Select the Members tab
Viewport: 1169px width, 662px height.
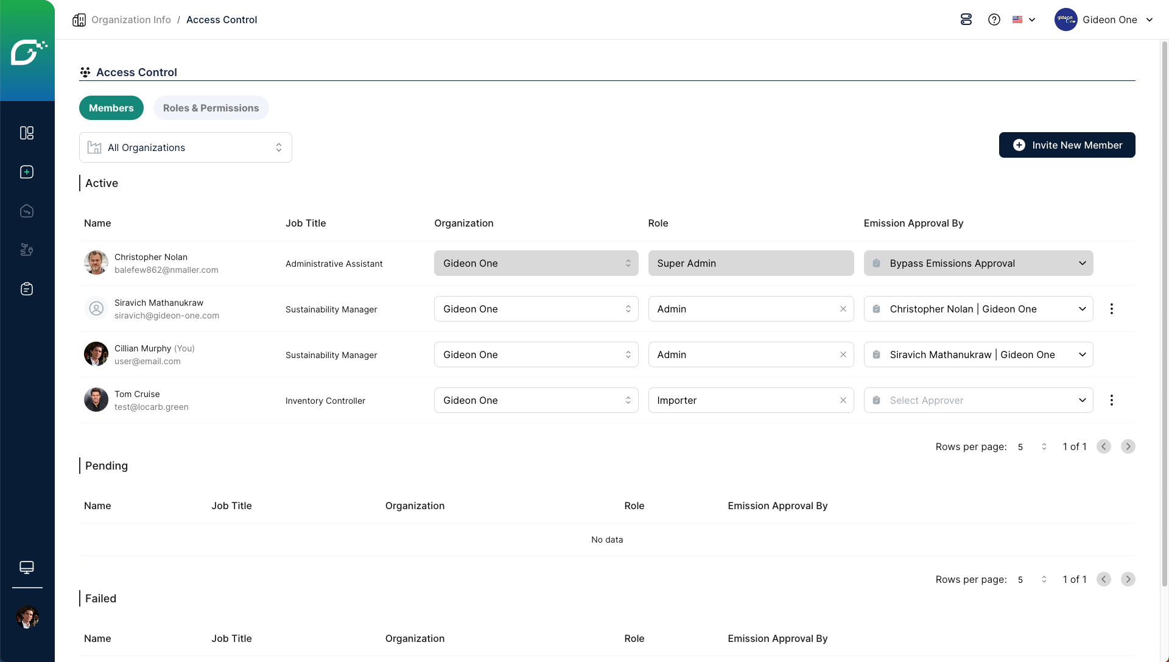coord(111,108)
